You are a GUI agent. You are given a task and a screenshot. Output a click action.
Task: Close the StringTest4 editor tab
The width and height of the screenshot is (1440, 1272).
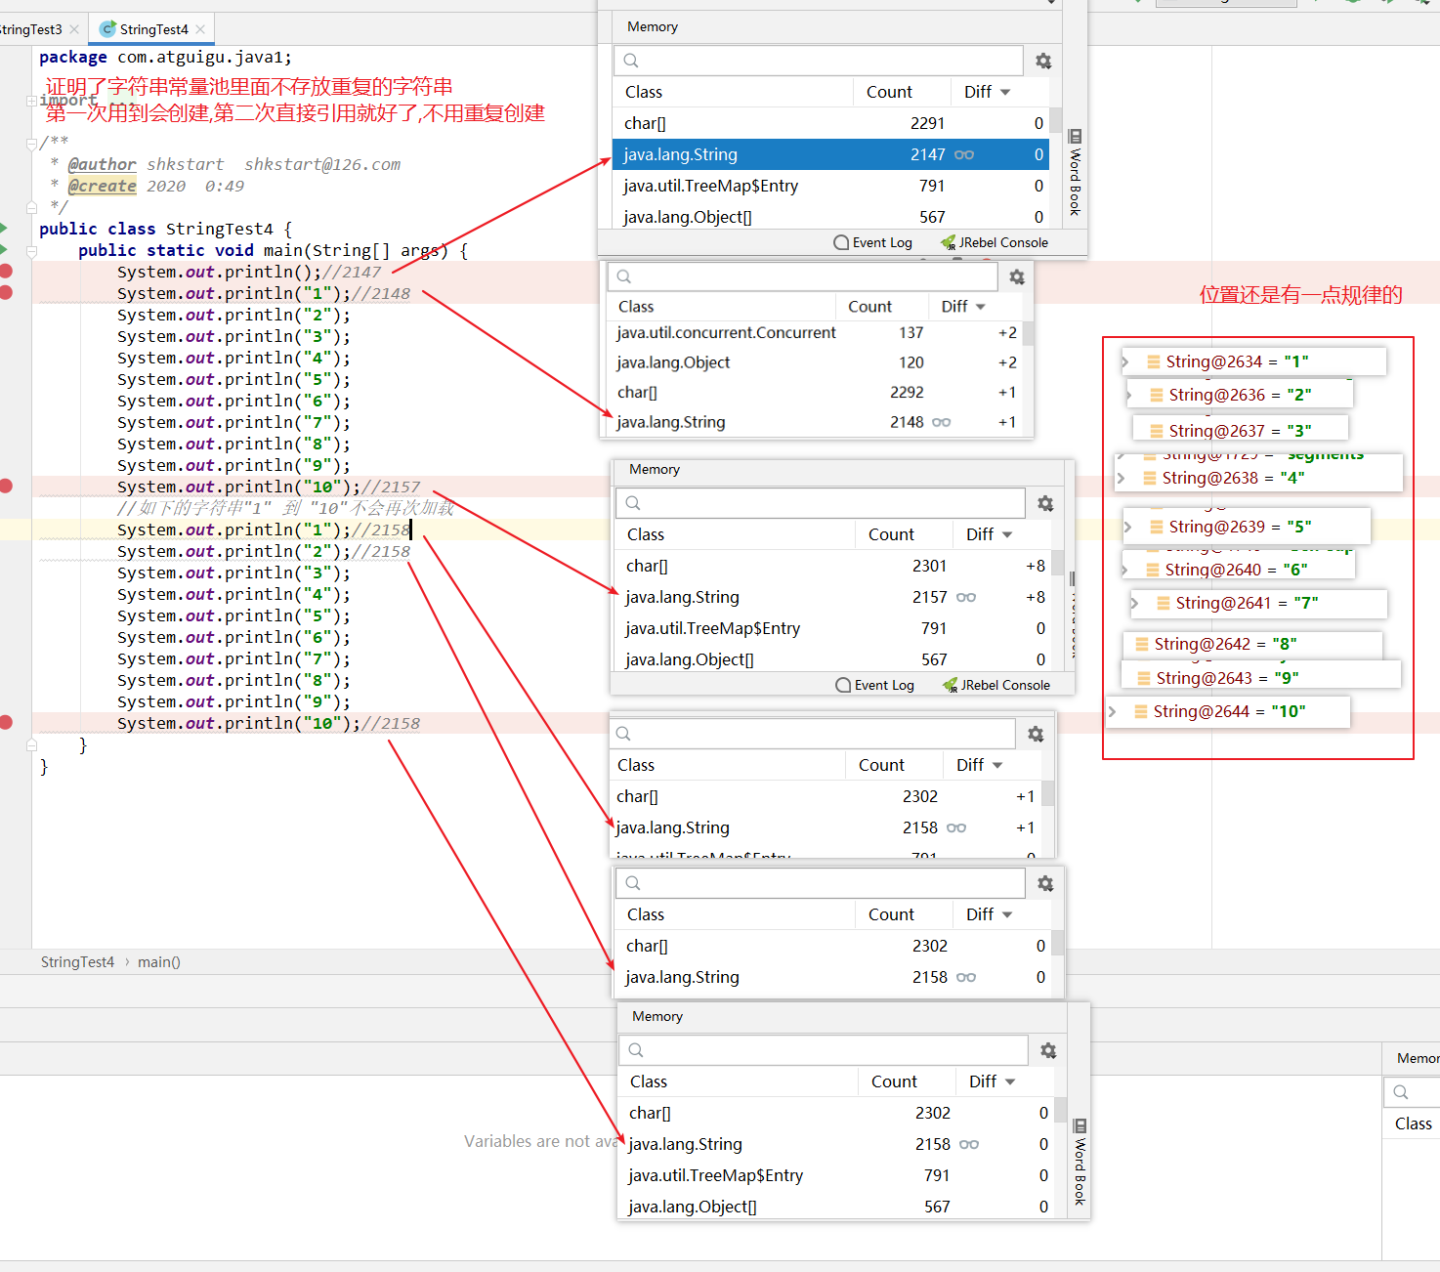click(x=200, y=29)
